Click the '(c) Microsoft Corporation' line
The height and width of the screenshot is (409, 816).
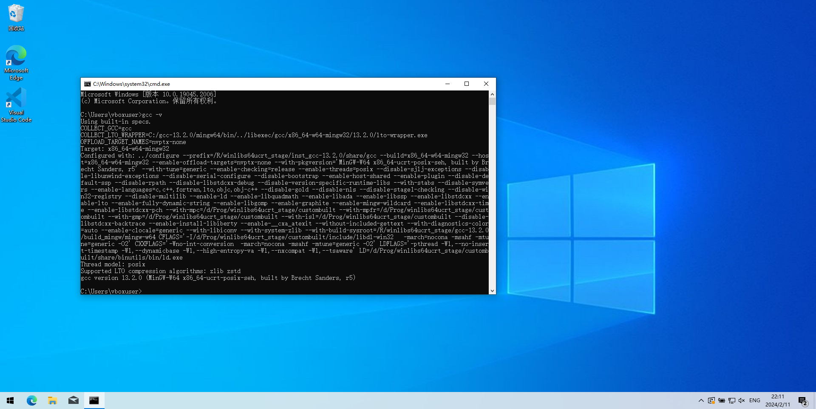[x=150, y=101]
